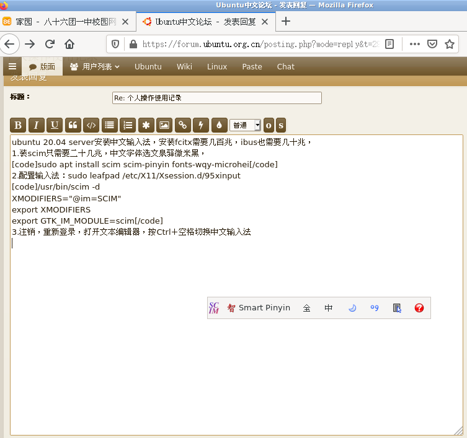Toggle full-width letter mode 全
This screenshot has width=467, height=438.
point(306,308)
